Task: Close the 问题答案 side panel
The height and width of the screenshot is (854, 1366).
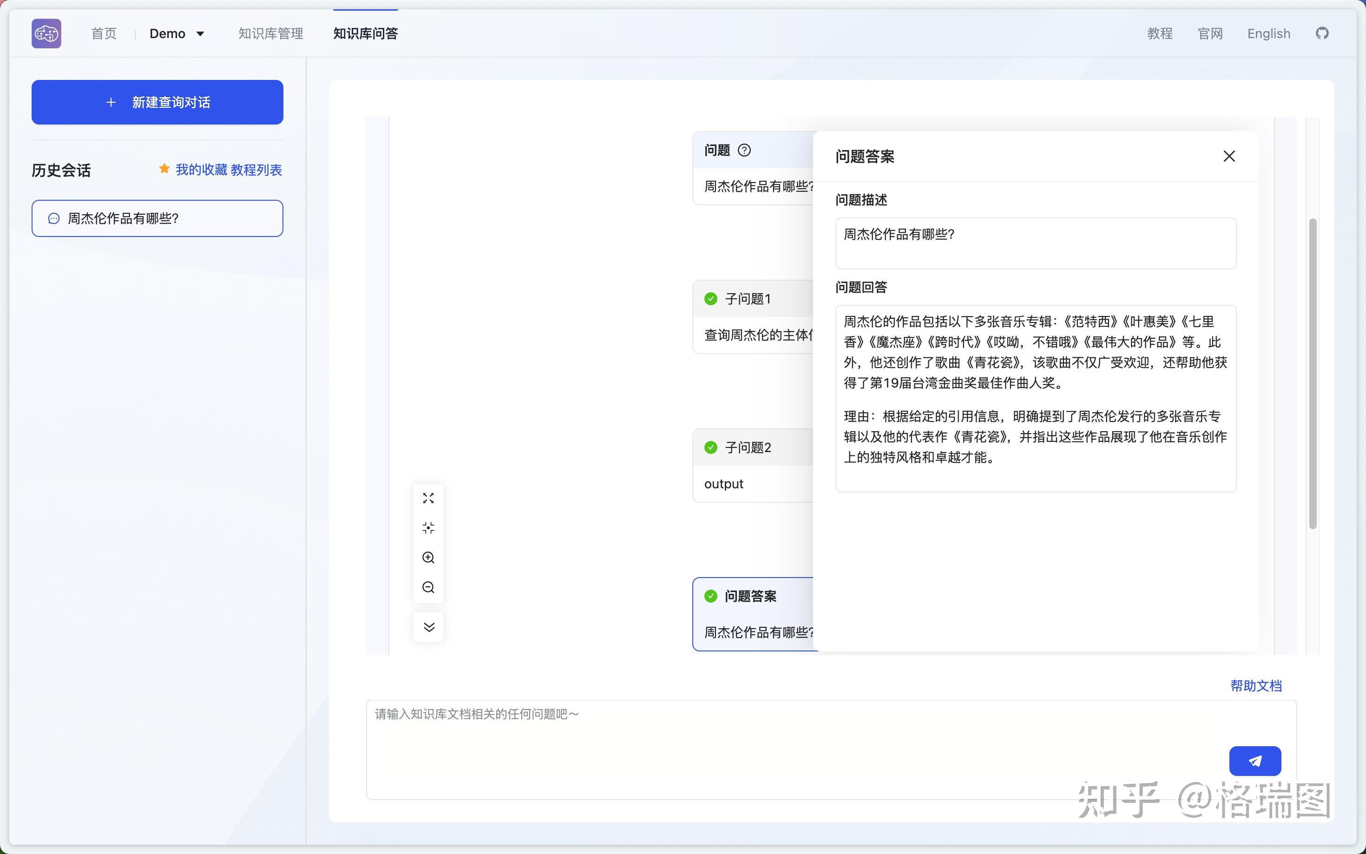Action: (1229, 156)
